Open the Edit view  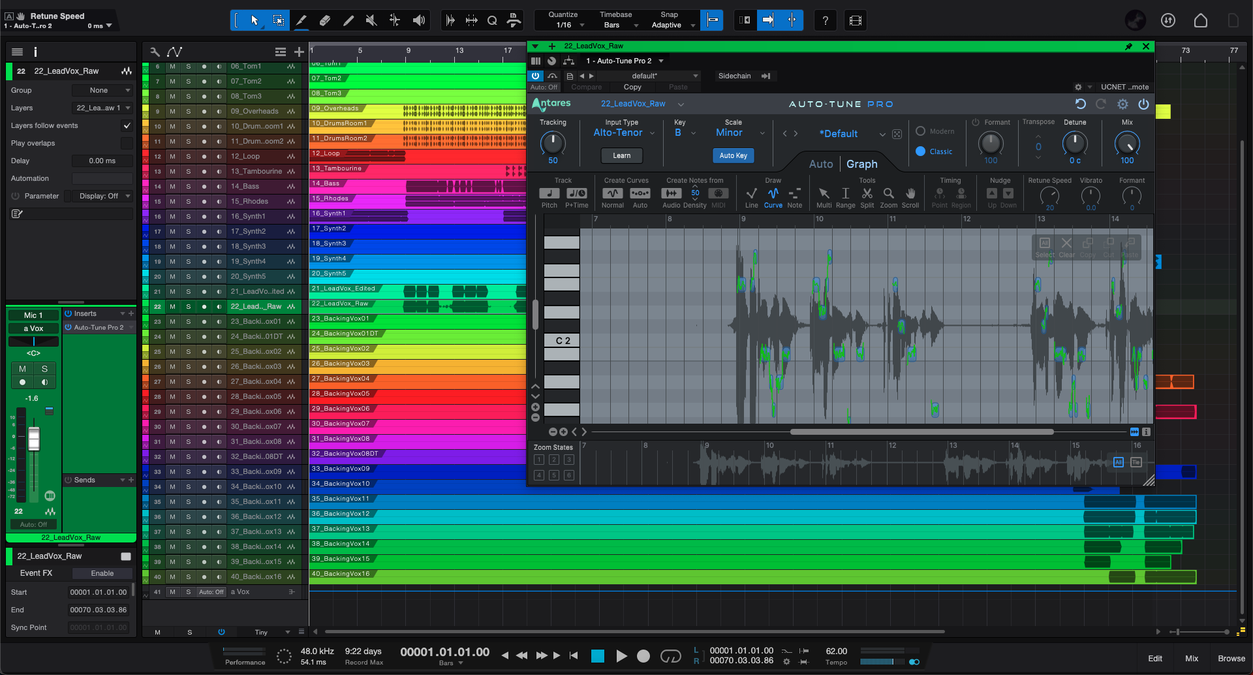1155,659
